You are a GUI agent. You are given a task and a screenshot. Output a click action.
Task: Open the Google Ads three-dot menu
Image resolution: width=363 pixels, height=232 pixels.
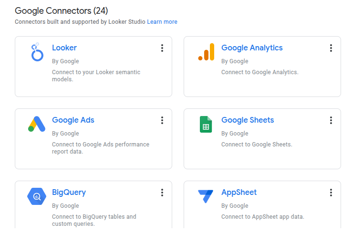[162, 120]
